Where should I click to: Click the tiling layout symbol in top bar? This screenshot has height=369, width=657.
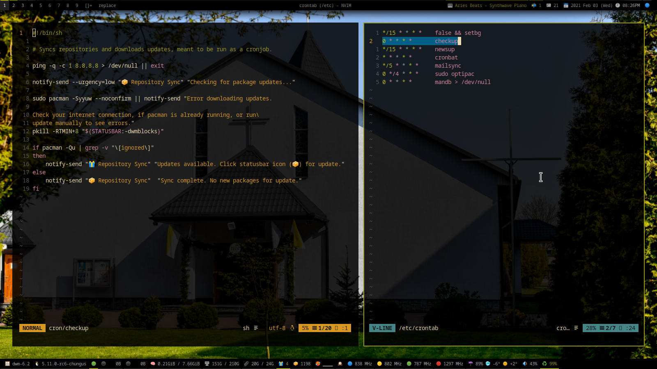(x=89, y=5)
